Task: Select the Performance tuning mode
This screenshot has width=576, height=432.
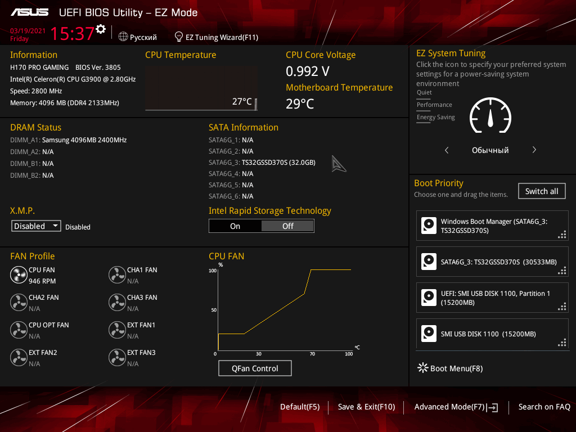Action: [434, 105]
